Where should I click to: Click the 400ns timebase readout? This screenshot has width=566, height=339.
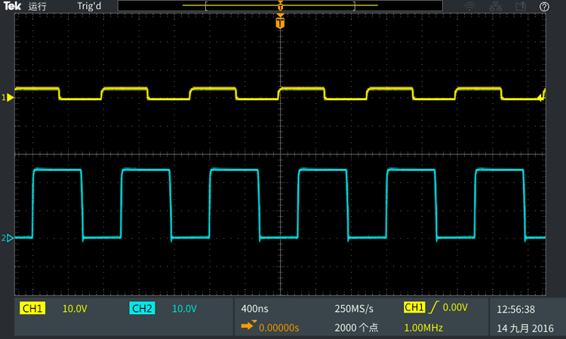(254, 309)
